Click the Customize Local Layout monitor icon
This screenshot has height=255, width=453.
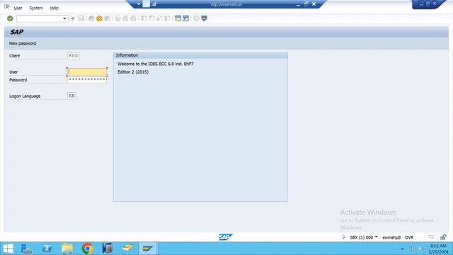(x=205, y=18)
